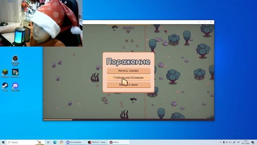Open the volume tray icon
The width and height of the screenshot is (257, 145).
[x=227, y=142]
